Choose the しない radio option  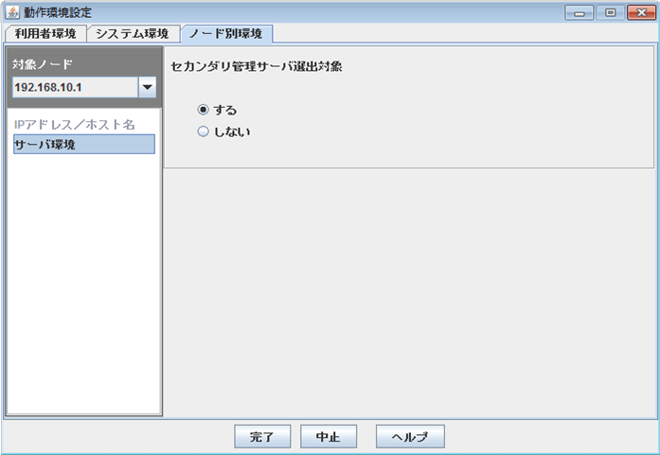tap(203, 132)
